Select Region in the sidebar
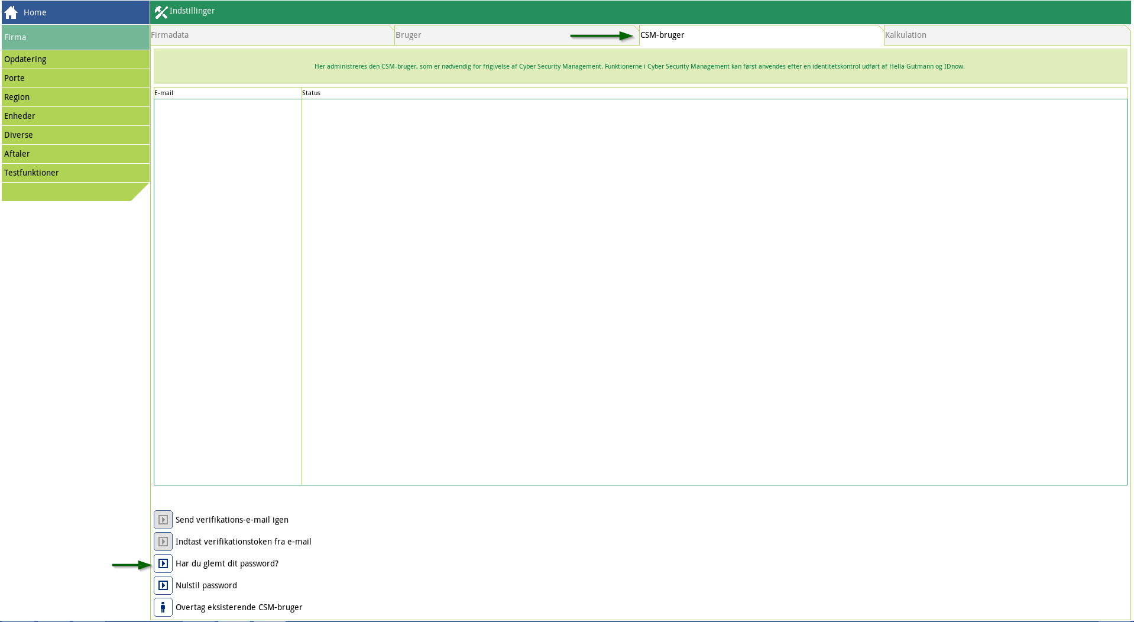The image size is (1134, 622). pos(76,97)
